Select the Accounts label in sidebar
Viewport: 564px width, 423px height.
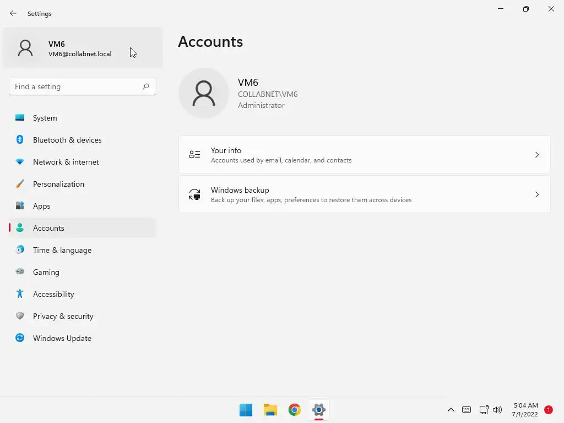tap(48, 228)
